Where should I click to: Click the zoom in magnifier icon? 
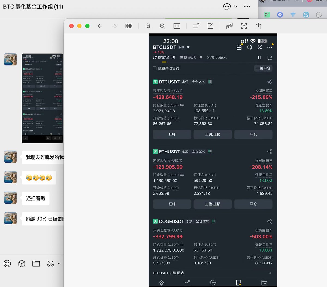click(x=162, y=26)
